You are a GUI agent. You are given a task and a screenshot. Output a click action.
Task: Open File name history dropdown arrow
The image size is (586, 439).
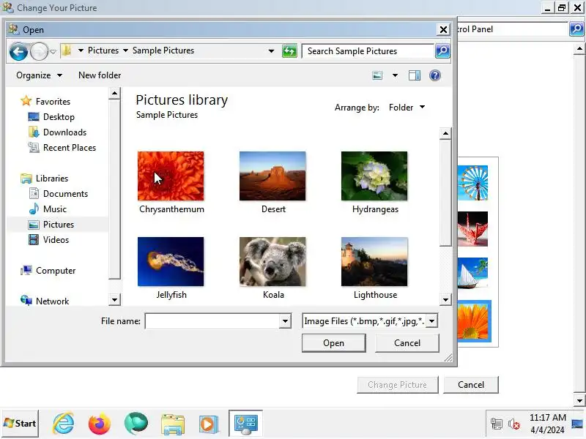(x=285, y=321)
